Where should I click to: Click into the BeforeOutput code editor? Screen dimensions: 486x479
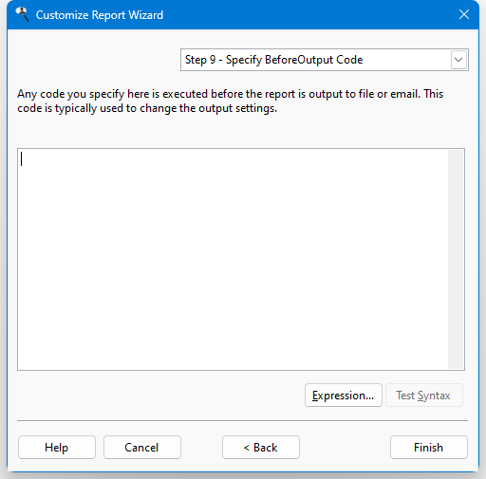[233, 259]
